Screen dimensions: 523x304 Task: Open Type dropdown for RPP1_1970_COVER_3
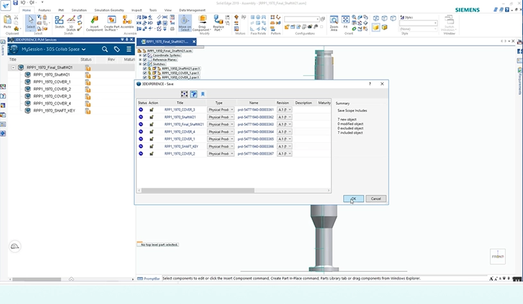point(220,109)
